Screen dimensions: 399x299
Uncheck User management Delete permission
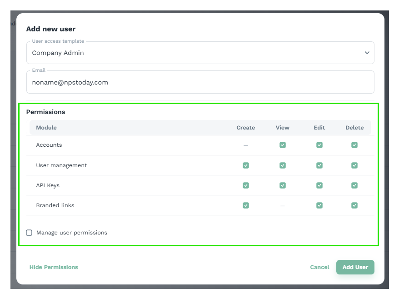coord(354,165)
